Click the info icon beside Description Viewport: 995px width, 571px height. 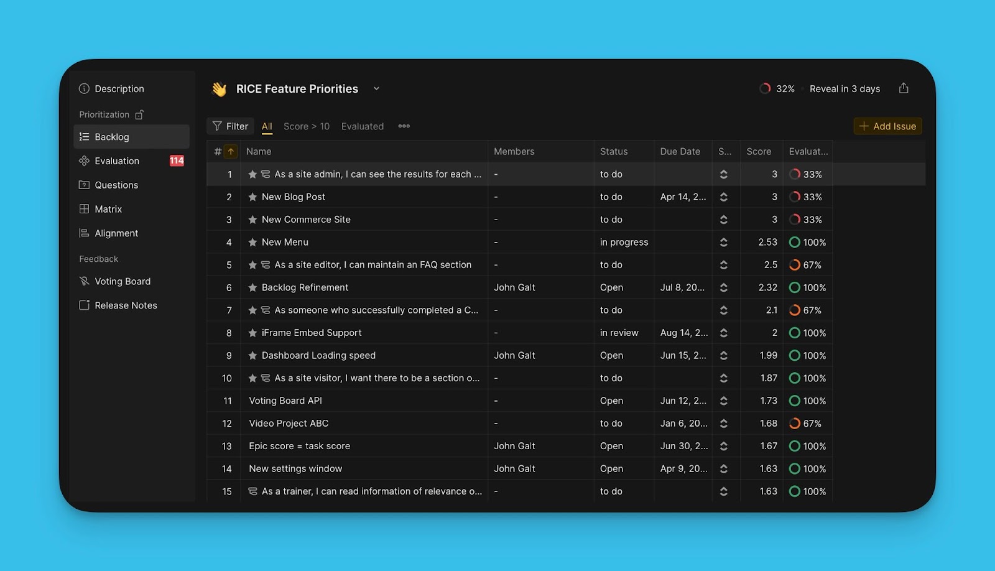tap(85, 88)
